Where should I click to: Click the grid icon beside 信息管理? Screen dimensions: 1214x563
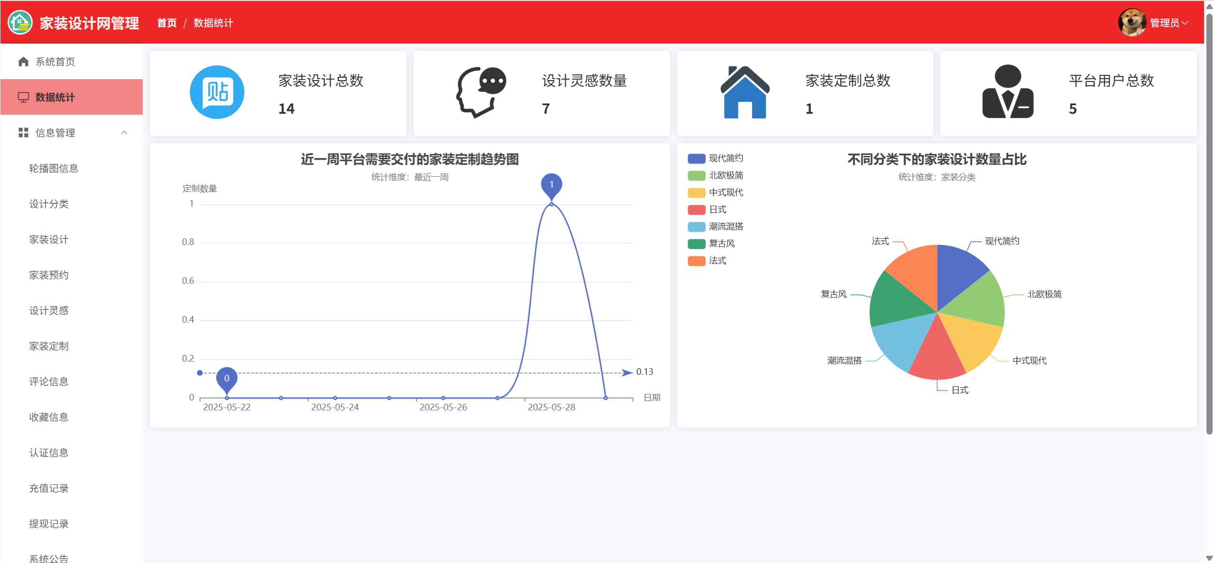point(23,133)
